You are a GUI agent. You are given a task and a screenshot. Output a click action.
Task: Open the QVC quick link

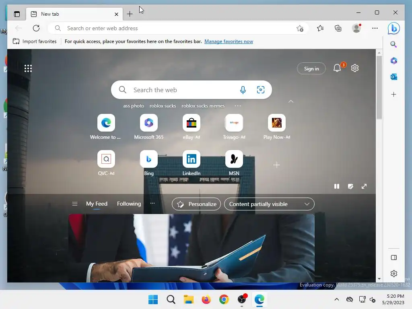(x=106, y=163)
